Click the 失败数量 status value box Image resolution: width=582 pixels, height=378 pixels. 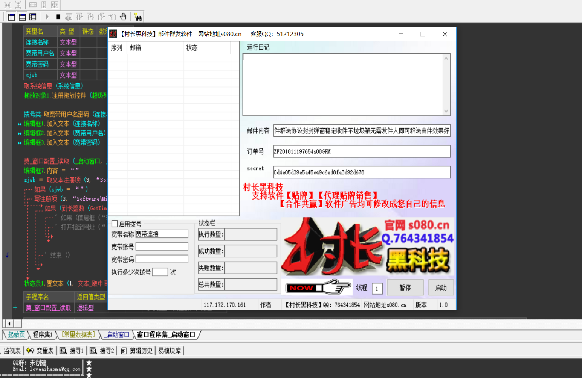(251, 268)
